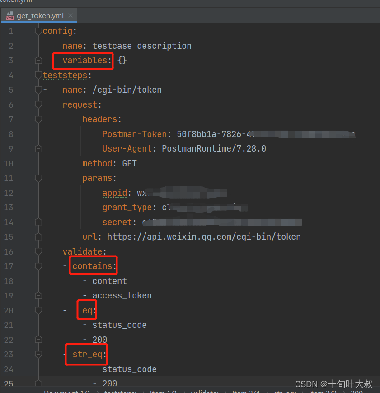
Task: Click the 'secret' key
Action: pyautogui.click(x=117, y=223)
